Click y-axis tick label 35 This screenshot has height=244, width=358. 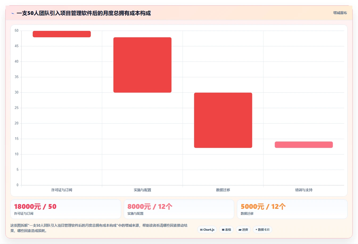(x=17, y=77)
